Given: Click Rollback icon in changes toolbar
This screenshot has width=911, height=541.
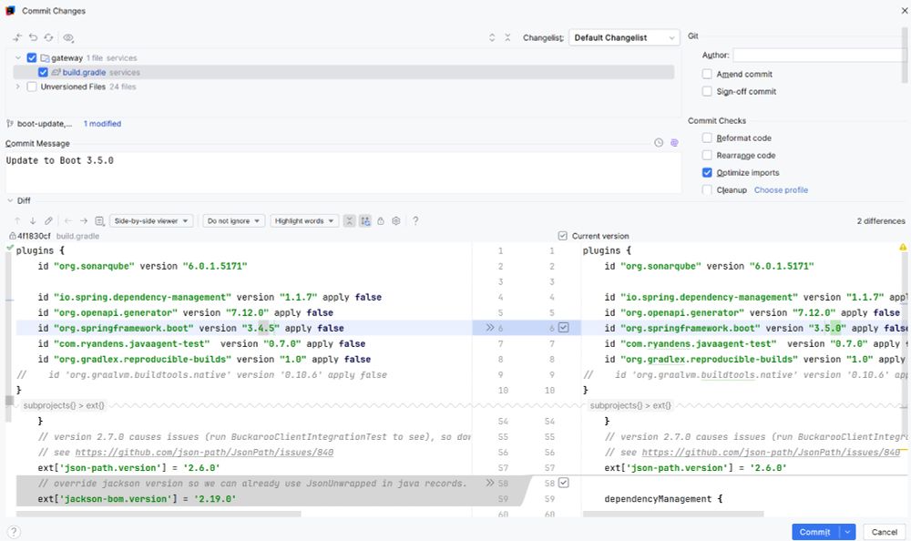Looking at the screenshot, I should (x=33, y=37).
